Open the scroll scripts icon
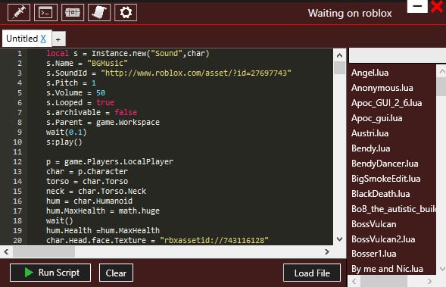This screenshot has height=287, width=446. (99, 13)
